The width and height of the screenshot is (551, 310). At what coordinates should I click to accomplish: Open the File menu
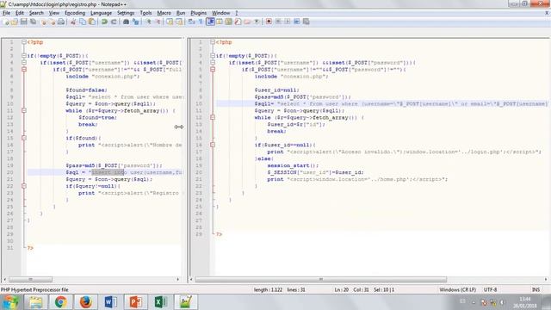(x=6, y=13)
